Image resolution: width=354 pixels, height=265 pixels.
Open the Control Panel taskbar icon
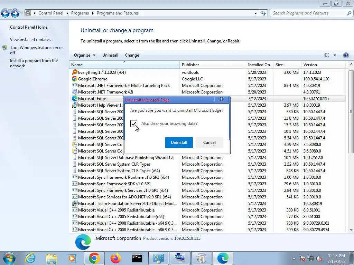[x=158, y=258]
